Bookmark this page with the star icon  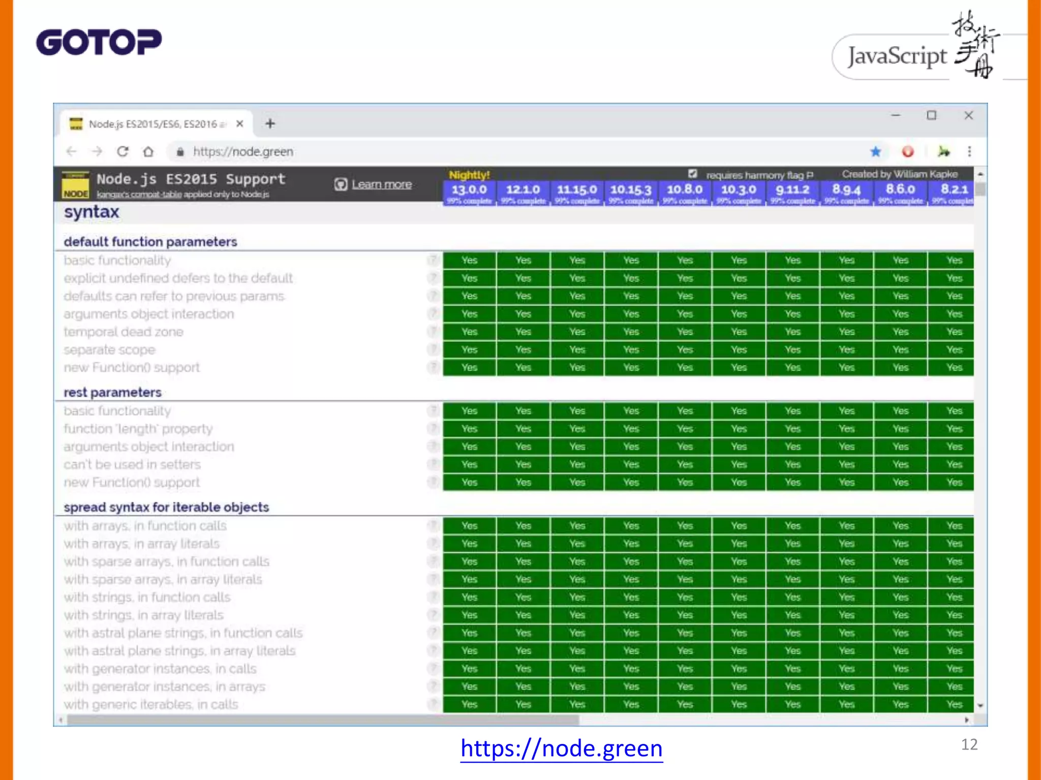pyautogui.click(x=875, y=151)
